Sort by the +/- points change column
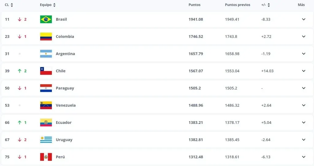The width and height of the screenshot is (314, 166). 266,5
